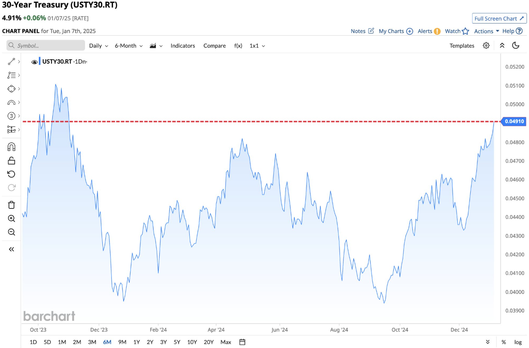The image size is (529, 348).
Task: Open the Actions dropdown menu
Action: click(486, 31)
